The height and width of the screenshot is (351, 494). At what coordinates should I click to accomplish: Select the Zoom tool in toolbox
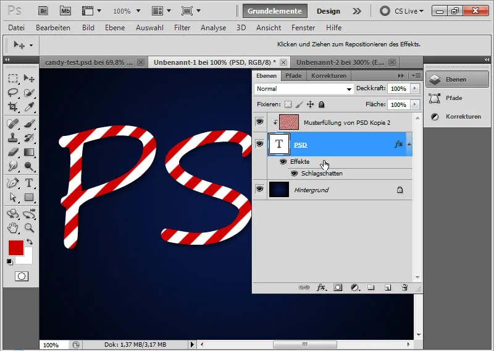pyautogui.click(x=29, y=227)
